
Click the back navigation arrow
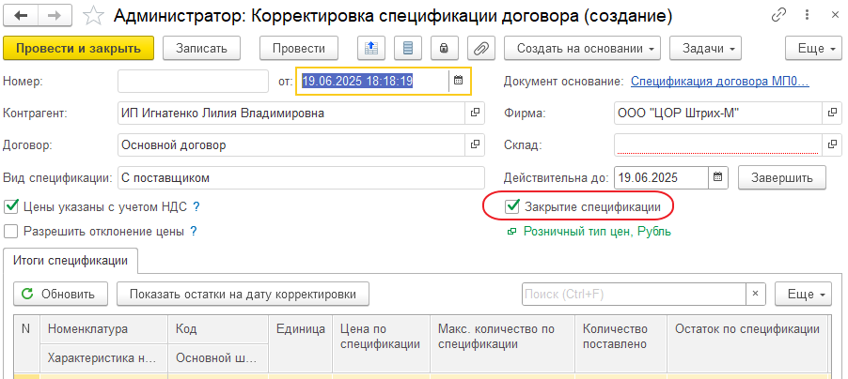(x=22, y=17)
